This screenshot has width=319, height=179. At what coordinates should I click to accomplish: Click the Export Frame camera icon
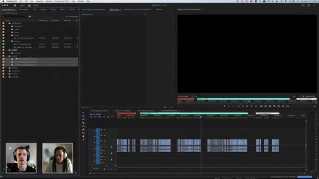tap(270, 106)
